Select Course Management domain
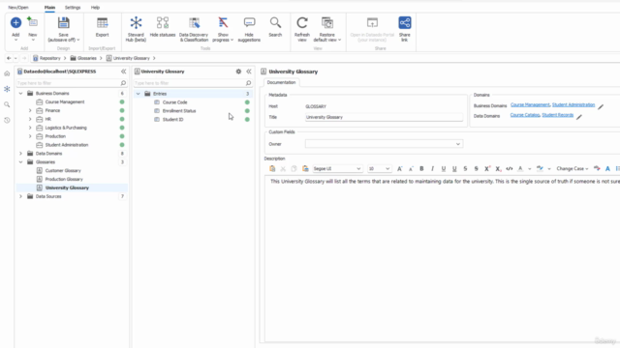 click(x=65, y=101)
